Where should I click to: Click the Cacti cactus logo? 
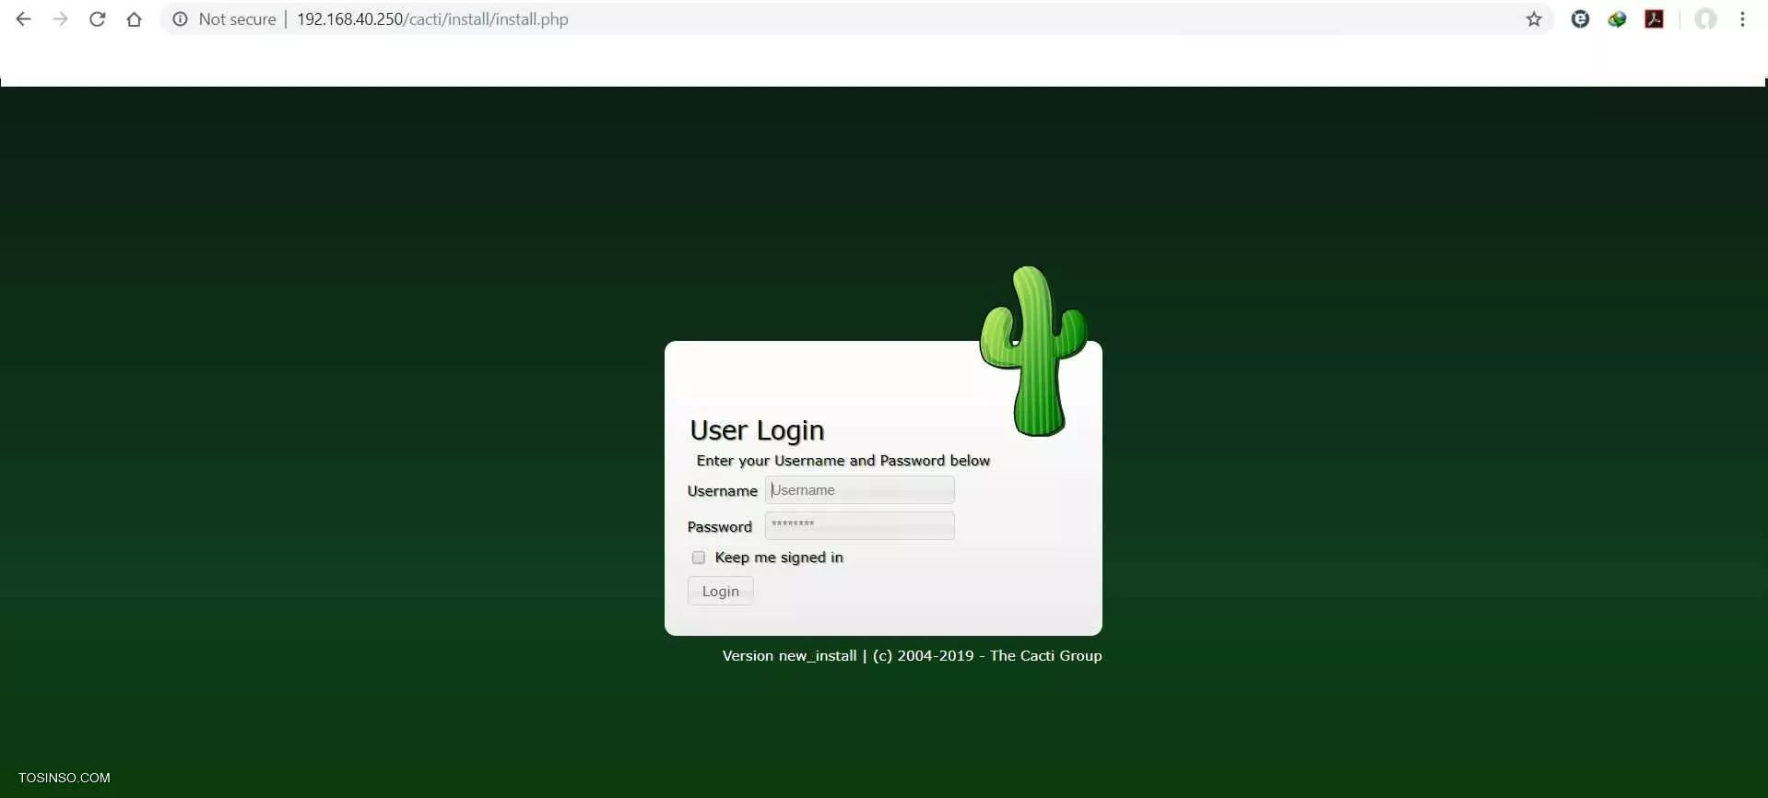point(1033,351)
